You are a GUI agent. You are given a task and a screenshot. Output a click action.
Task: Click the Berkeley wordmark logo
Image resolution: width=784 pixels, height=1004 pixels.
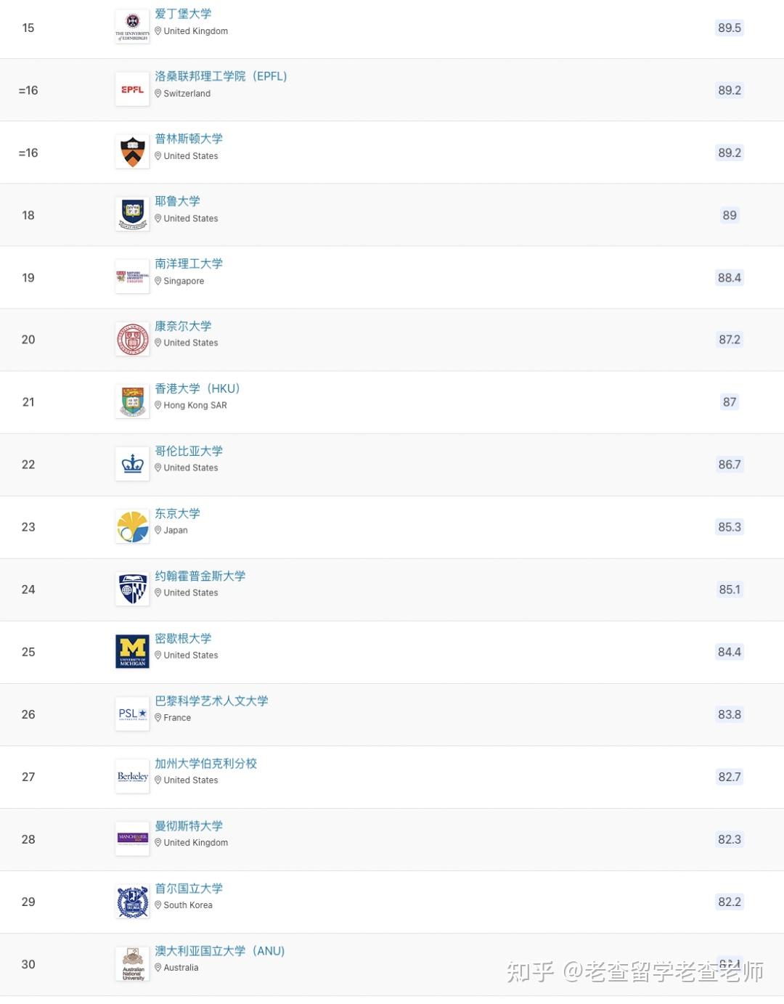[132, 777]
